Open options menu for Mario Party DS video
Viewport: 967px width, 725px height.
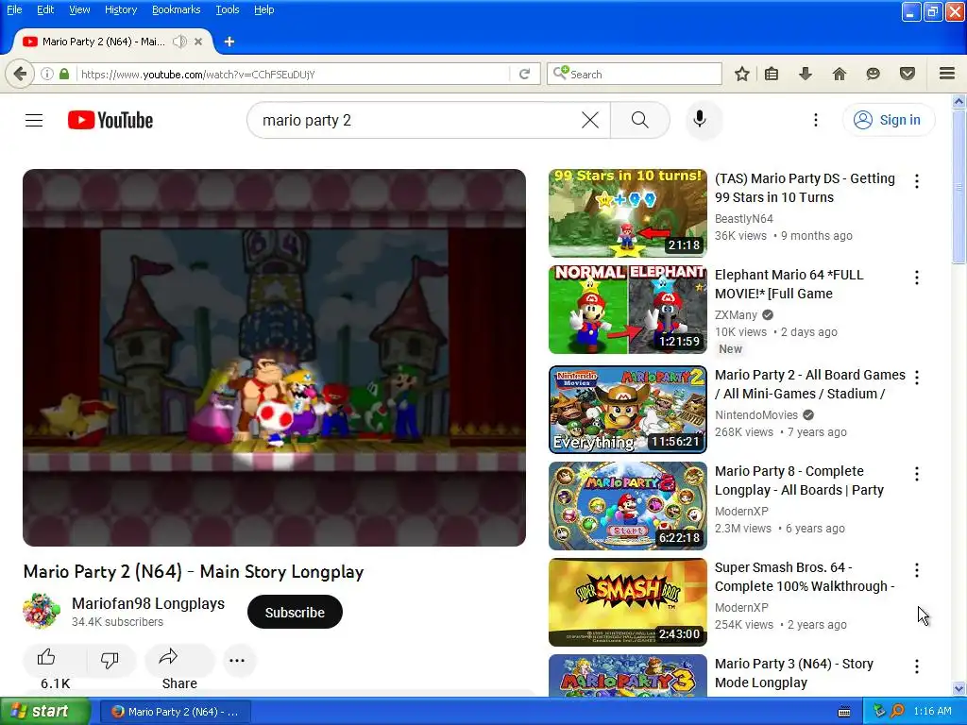click(917, 181)
